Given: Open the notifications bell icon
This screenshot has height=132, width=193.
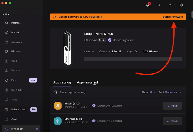Looking at the screenshot, I should (148, 5).
